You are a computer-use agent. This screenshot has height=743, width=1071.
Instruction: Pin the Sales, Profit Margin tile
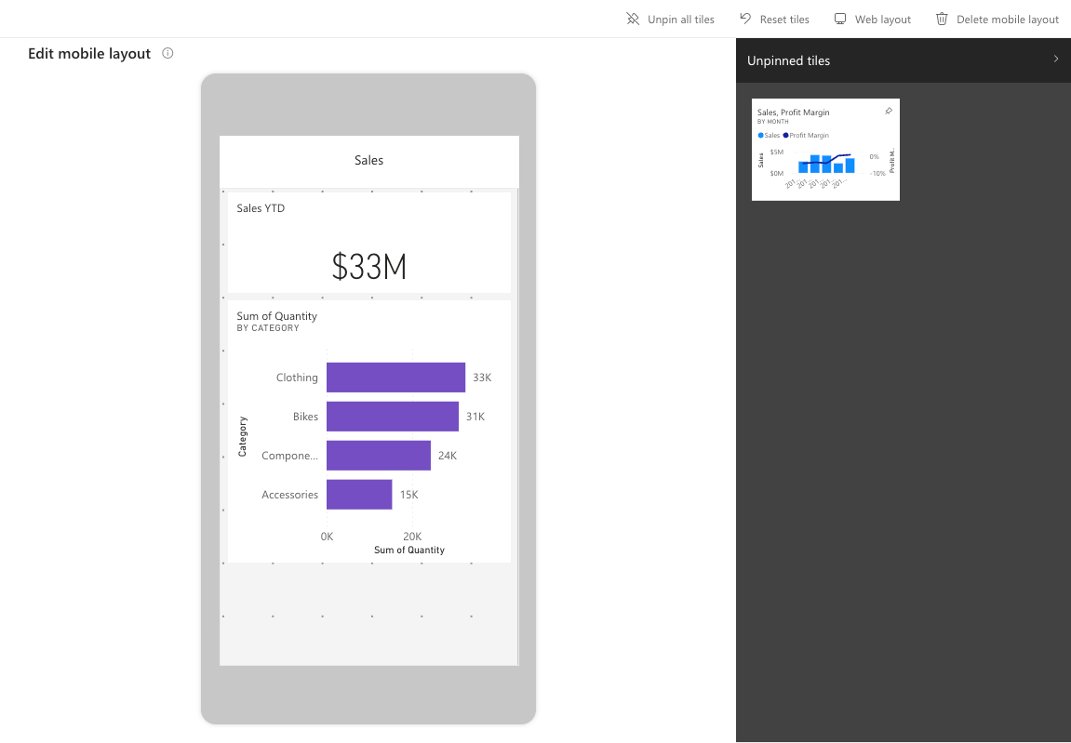click(x=889, y=111)
